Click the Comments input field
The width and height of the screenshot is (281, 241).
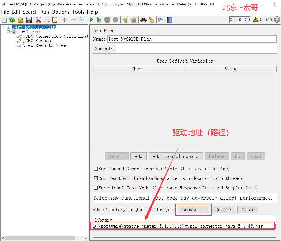[x=196, y=49]
